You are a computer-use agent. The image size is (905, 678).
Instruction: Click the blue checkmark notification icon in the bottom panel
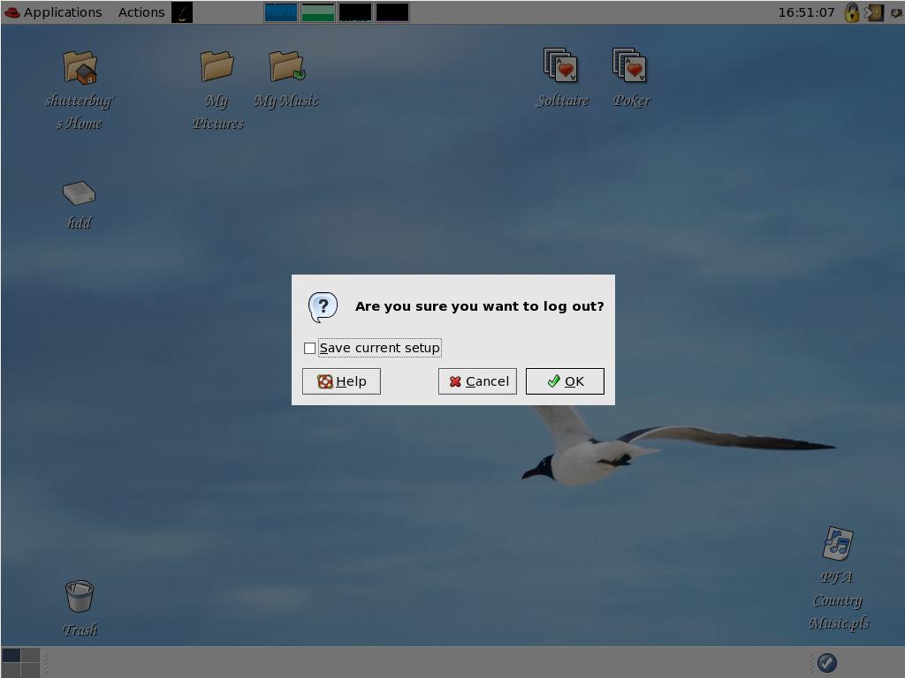[x=827, y=663]
